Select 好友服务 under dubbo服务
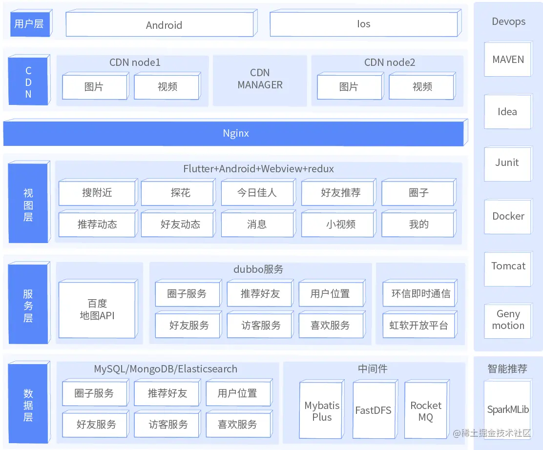Screen dimensions: 543x450 (188, 325)
